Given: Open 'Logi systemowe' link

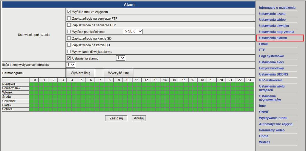Looking at the screenshot, I should [x=271, y=56].
